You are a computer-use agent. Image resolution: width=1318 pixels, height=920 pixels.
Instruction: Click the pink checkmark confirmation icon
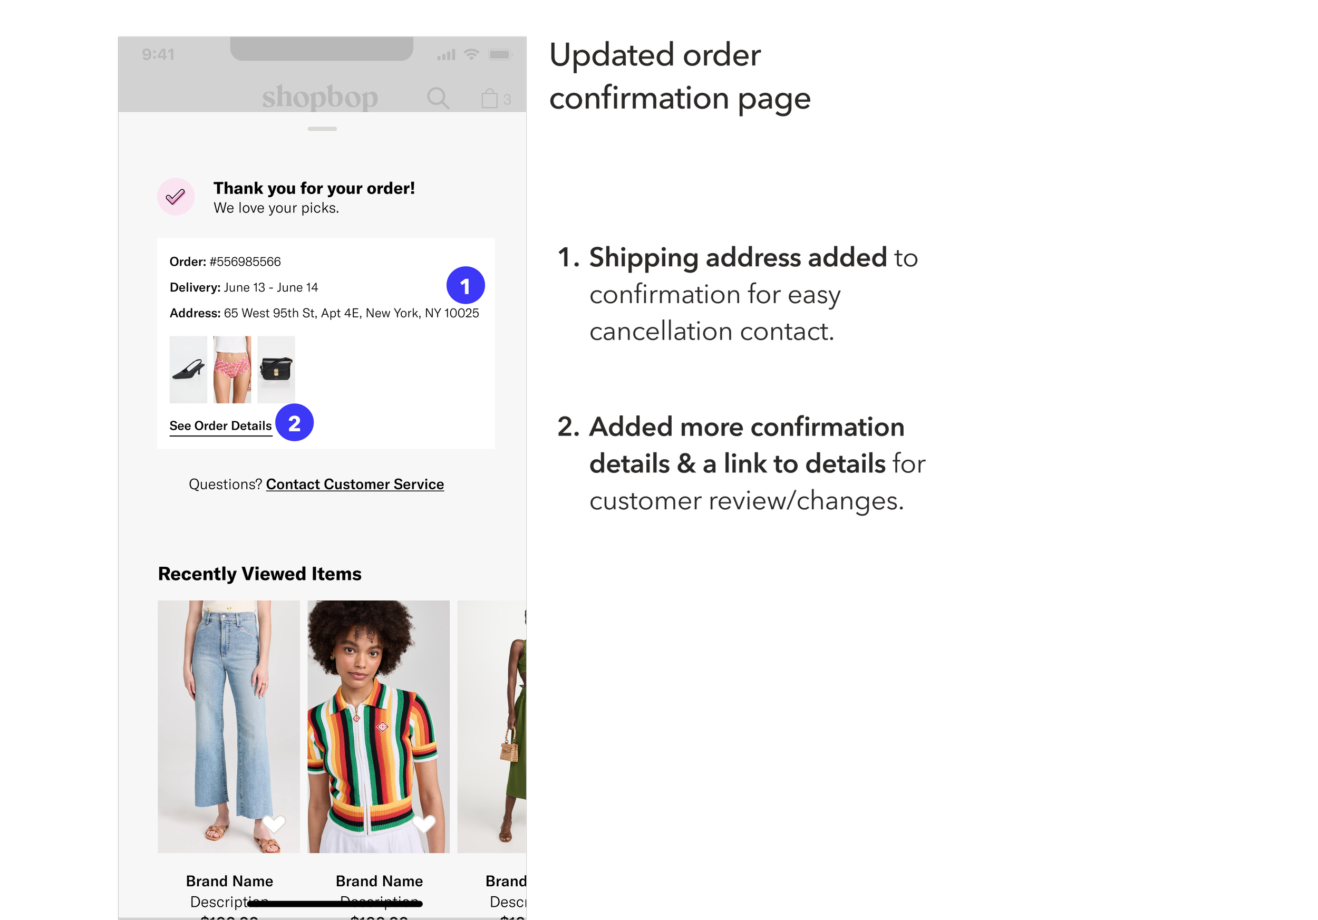[x=176, y=197]
